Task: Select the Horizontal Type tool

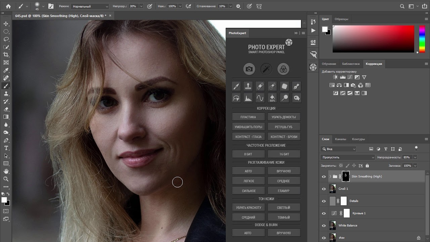Action: (6, 148)
